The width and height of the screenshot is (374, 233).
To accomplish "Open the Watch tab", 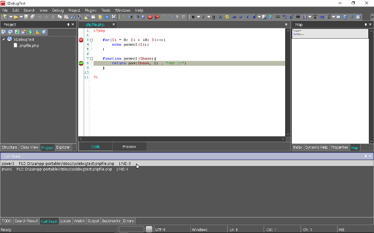I will 79,221.
